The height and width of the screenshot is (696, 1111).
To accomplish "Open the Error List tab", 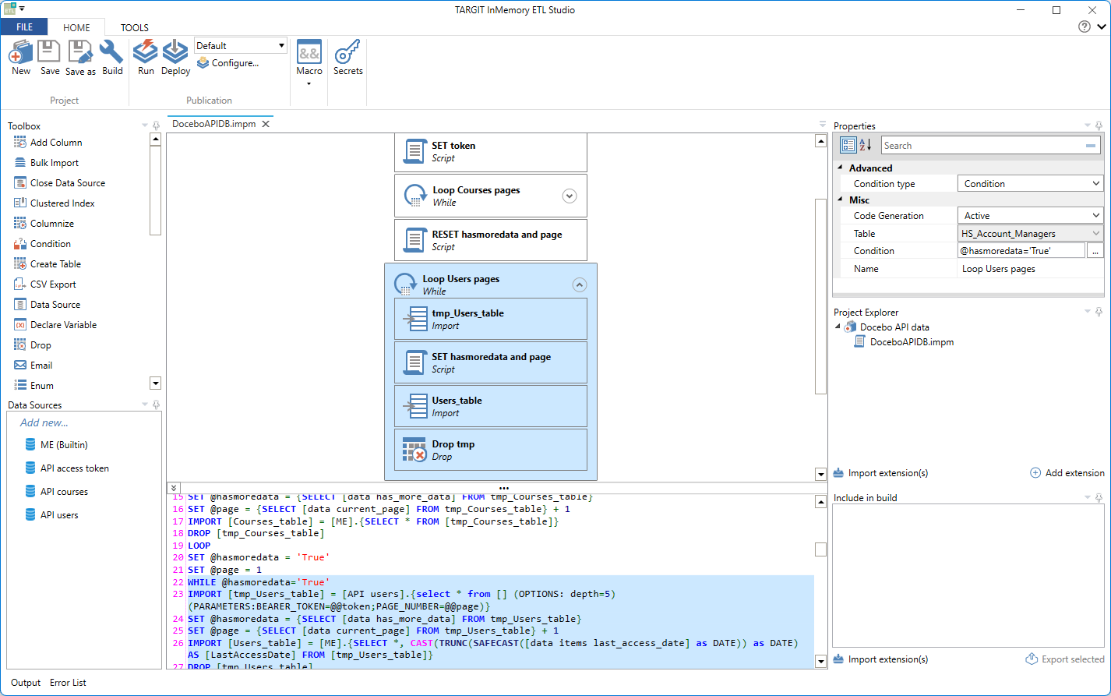I will (x=68, y=683).
